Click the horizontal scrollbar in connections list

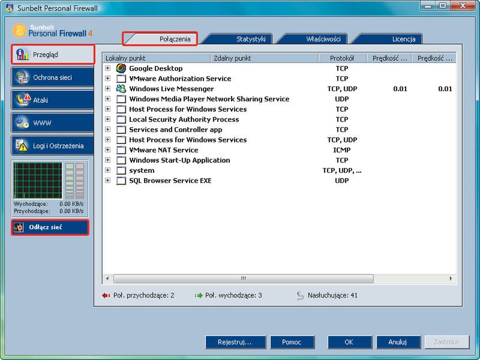[x=243, y=278]
